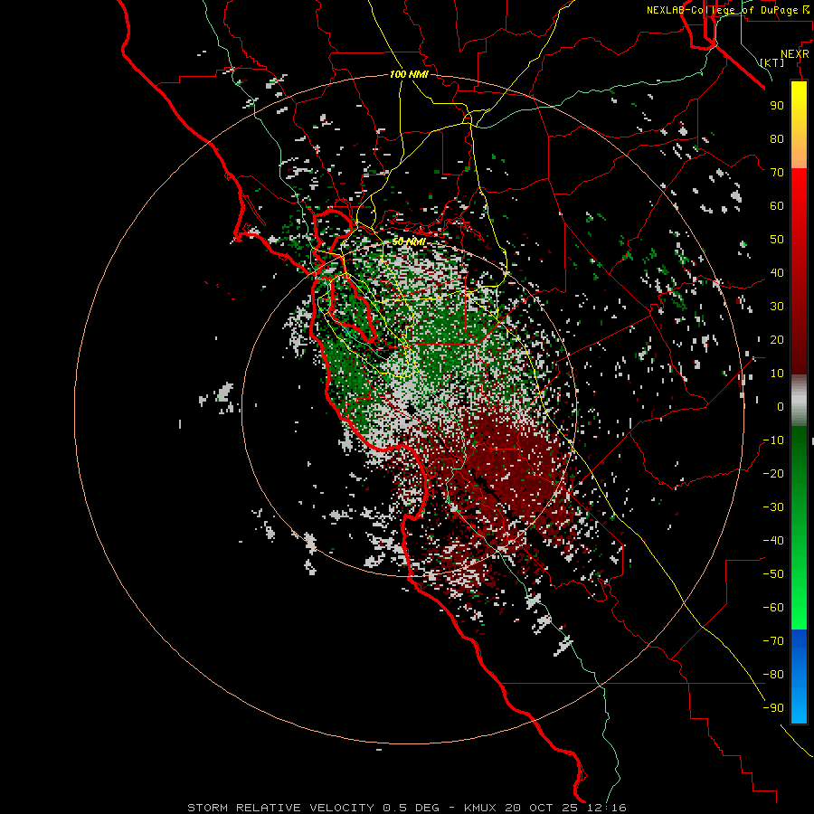Select negative 30 on the velocity scale
This screenshot has height=814, width=814.
[773, 507]
